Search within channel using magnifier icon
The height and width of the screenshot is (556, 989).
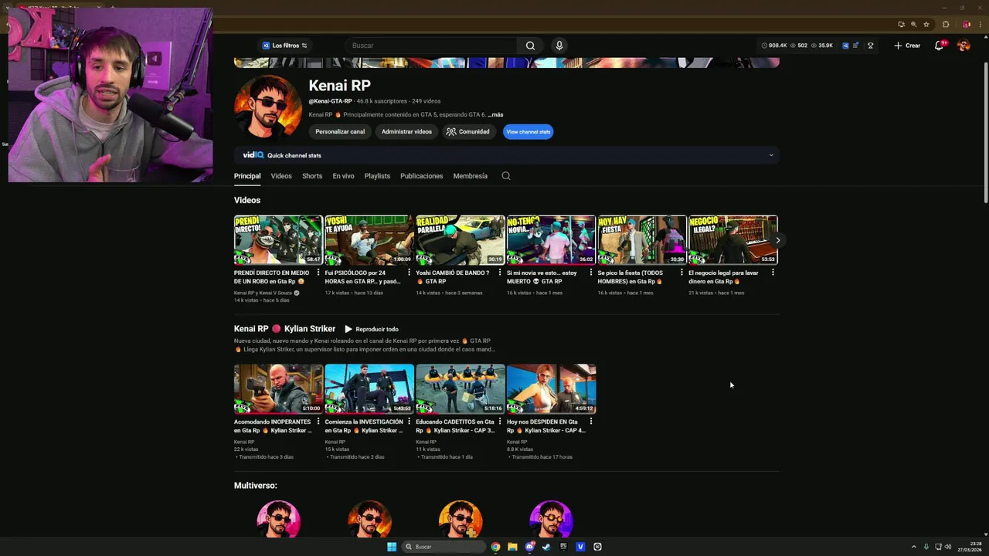tap(506, 176)
